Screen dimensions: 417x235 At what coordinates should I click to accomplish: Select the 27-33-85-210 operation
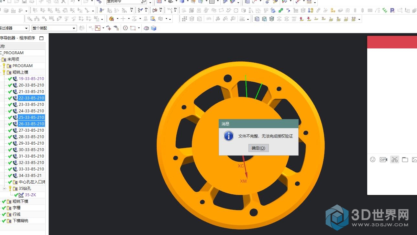(x=31, y=130)
